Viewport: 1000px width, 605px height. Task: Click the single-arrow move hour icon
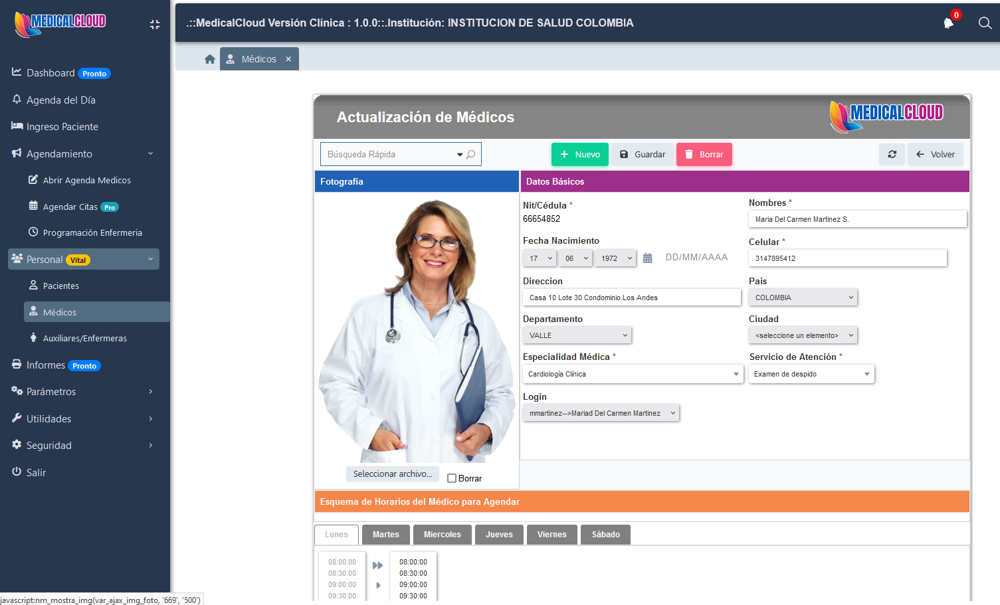coord(378,585)
